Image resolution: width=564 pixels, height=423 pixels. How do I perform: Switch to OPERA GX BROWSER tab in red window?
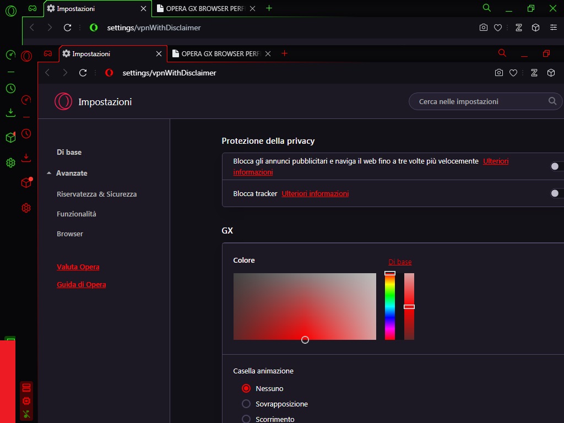pos(221,54)
